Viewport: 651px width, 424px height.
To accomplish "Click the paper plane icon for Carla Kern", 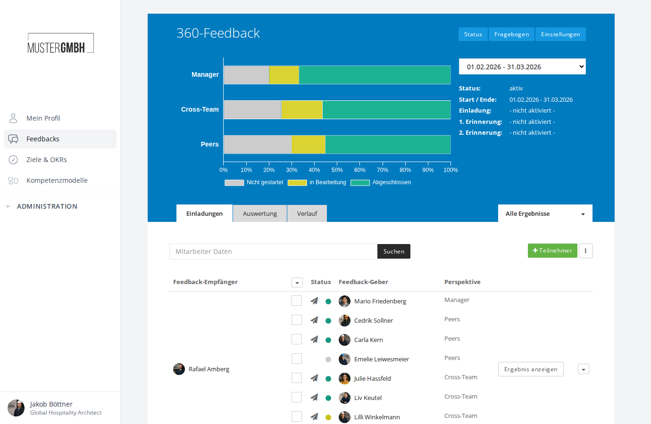I will pyautogui.click(x=314, y=339).
